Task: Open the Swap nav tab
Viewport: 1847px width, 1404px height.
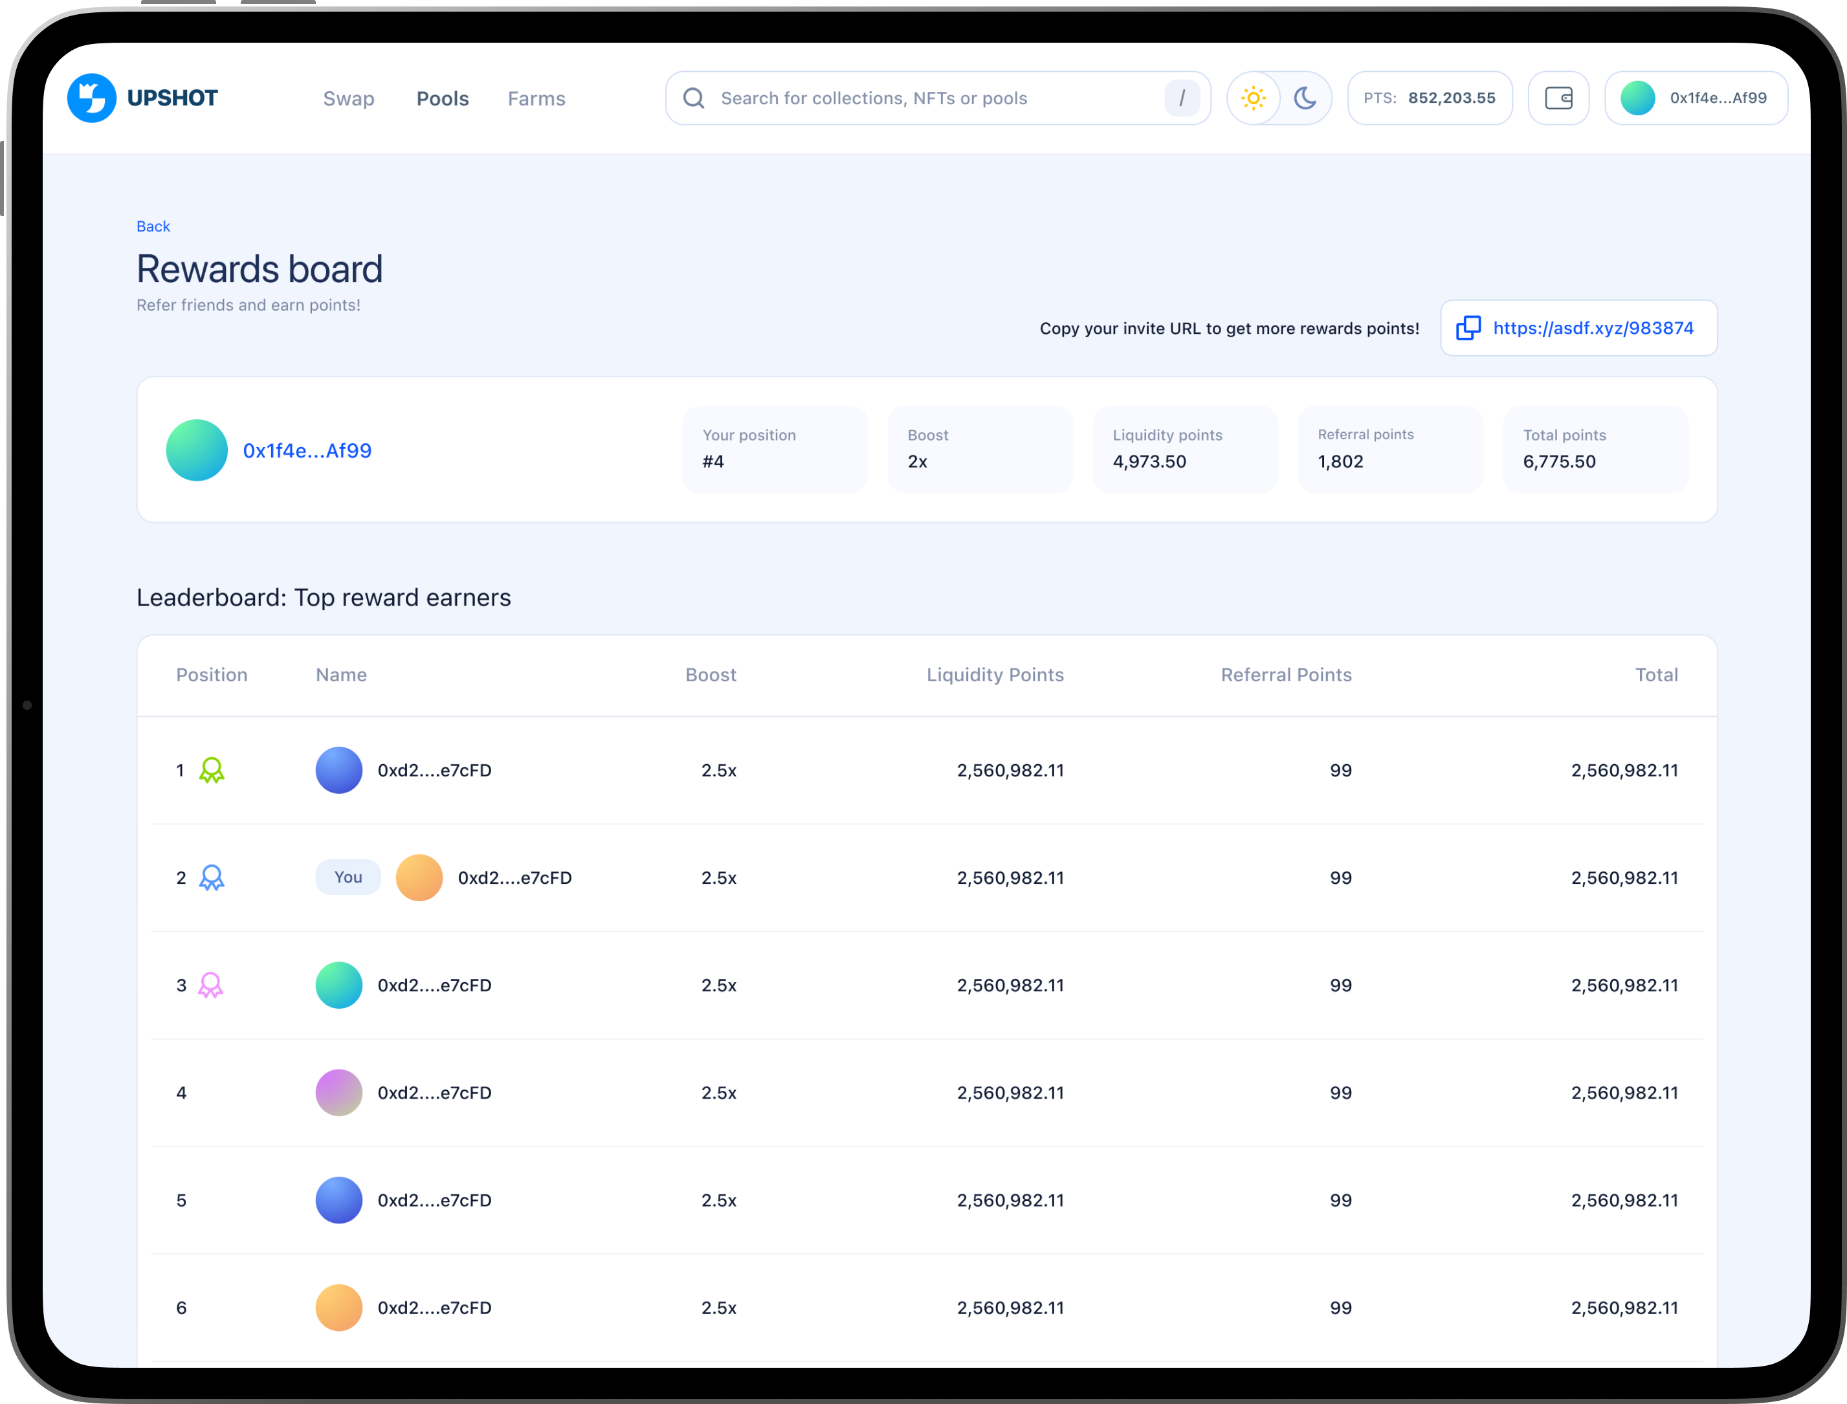Action: click(x=349, y=98)
